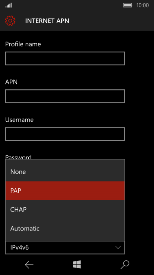Image resolution: width=154 pixels, height=275 pixels.
Task: Tap the Profile name label
Action: 23,44
